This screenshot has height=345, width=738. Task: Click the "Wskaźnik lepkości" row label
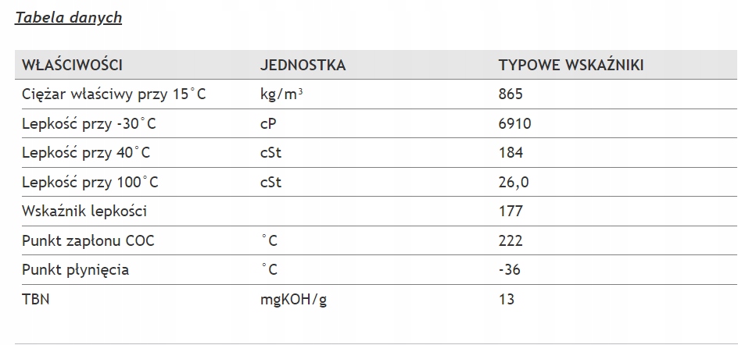point(84,211)
